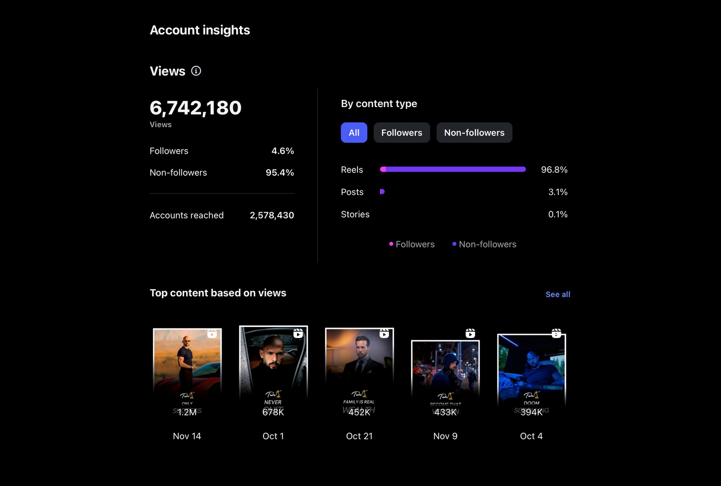Click reel icon on Nov 9 thumbnail
The image size is (721, 486).
(470, 333)
